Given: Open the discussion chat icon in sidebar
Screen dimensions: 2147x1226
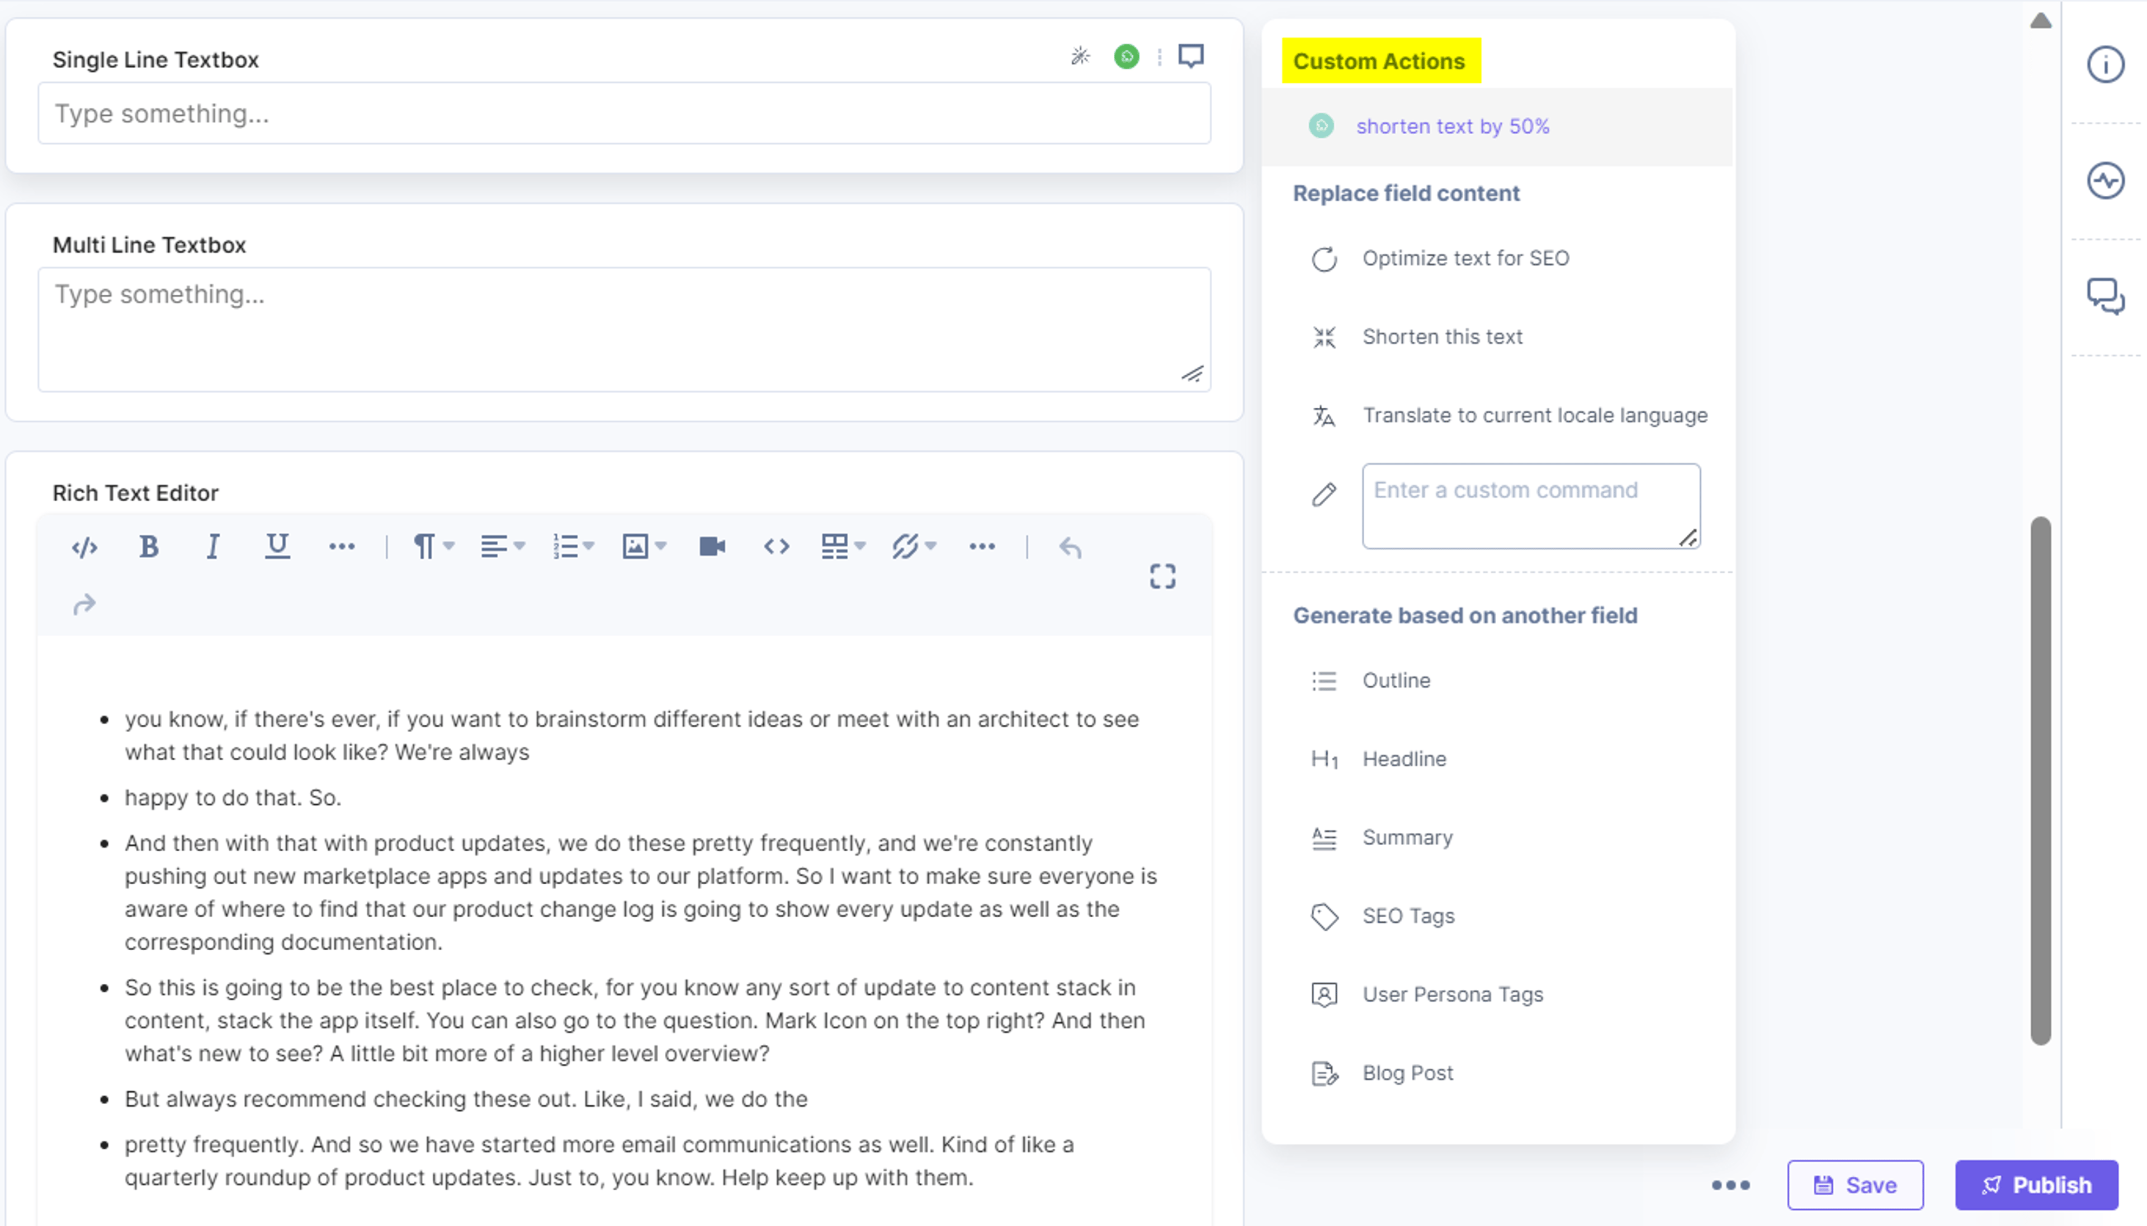Looking at the screenshot, I should [2105, 295].
